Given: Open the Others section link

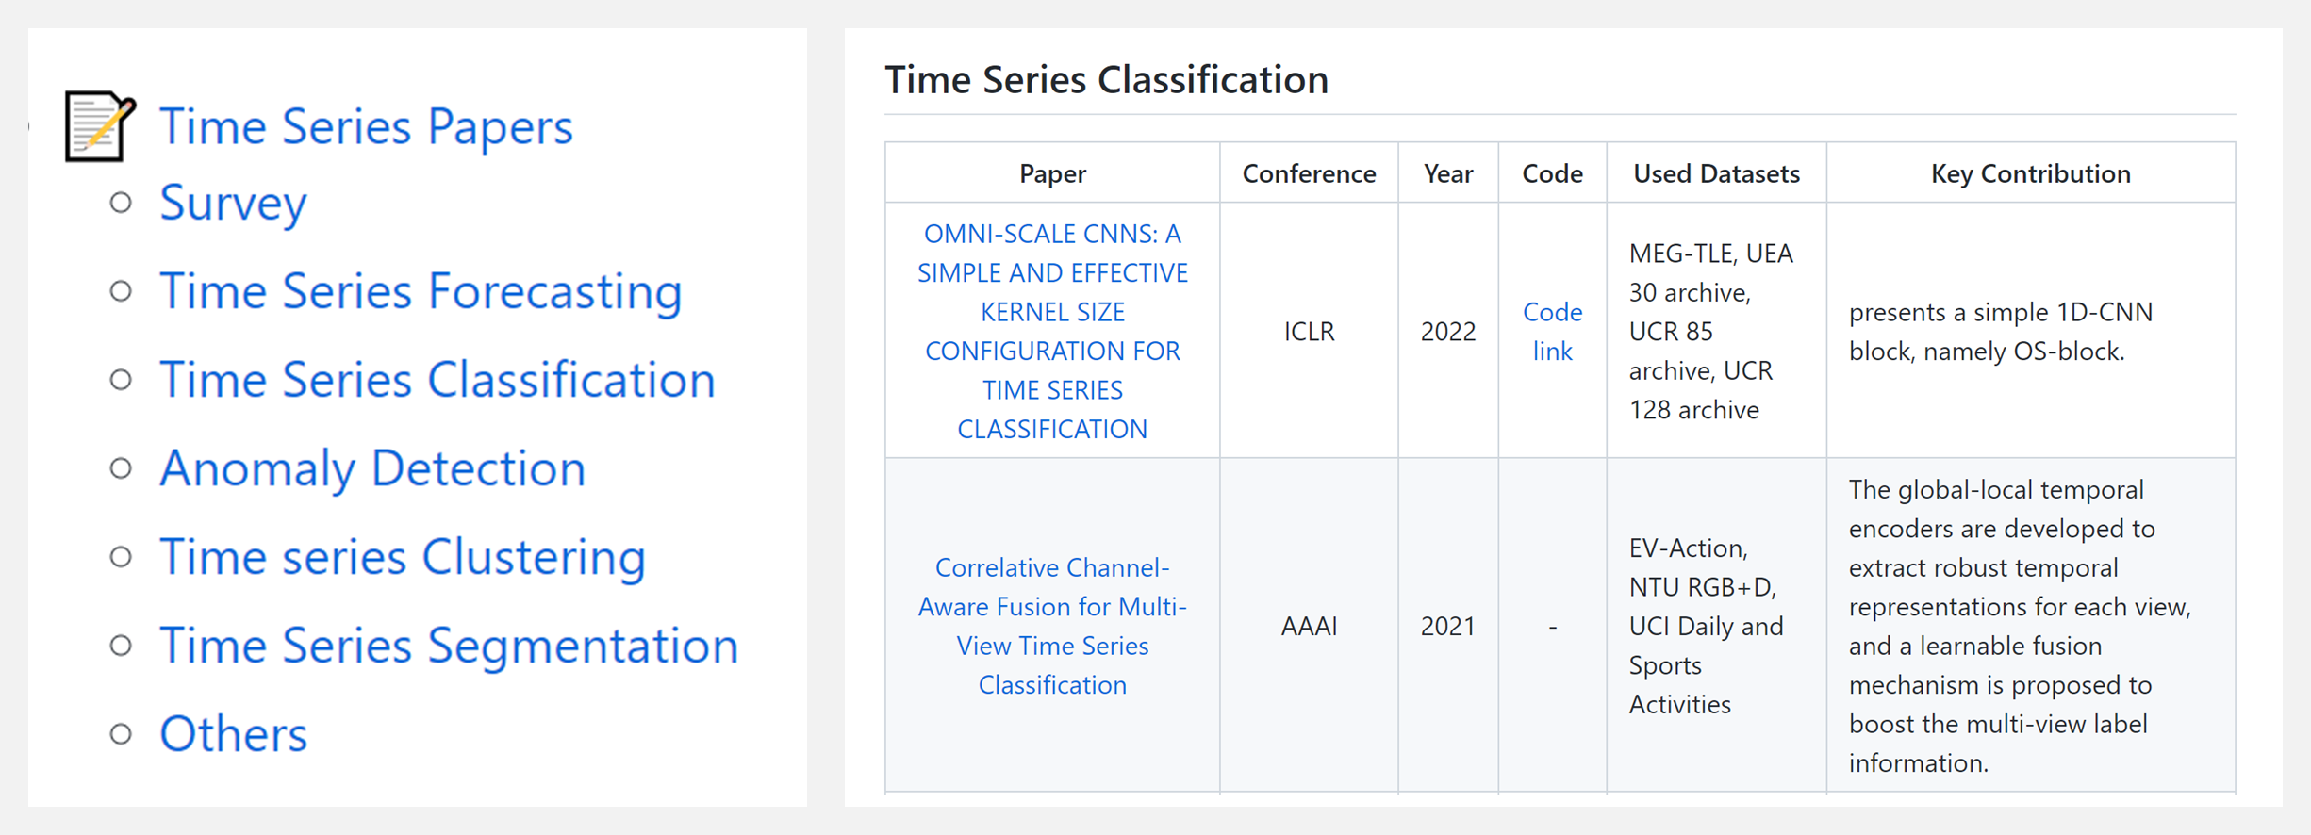Looking at the screenshot, I should (233, 734).
